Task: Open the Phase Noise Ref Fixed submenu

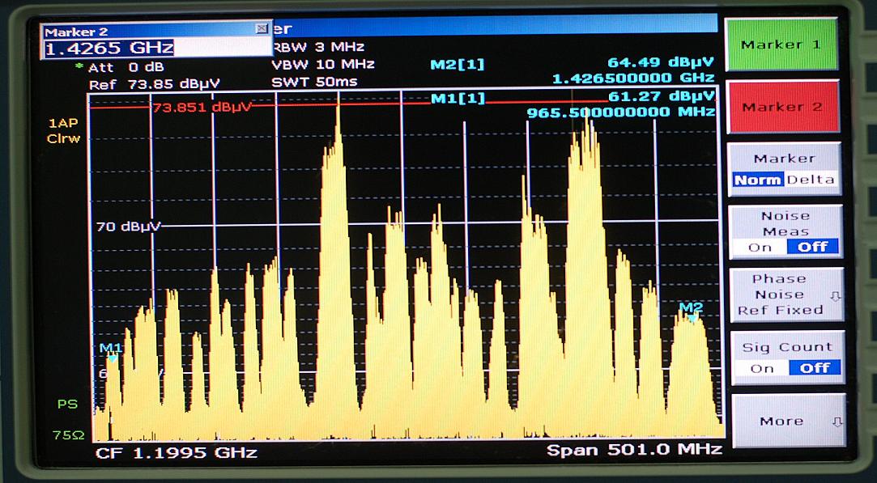Action: 784,294
